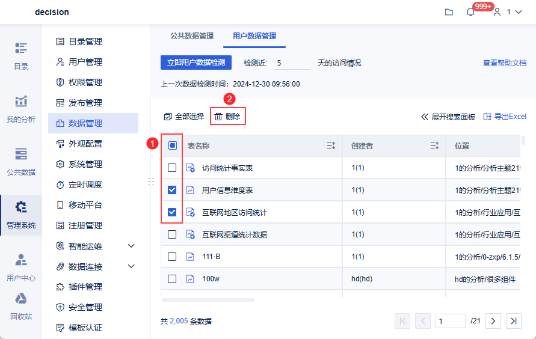Viewport: 536px width, 339px height.
Task: Open 权限管理 menu item
Action: click(x=85, y=82)
